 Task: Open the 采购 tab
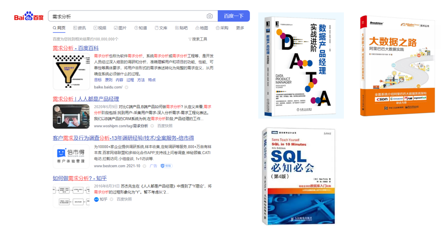tap(222, 28)
